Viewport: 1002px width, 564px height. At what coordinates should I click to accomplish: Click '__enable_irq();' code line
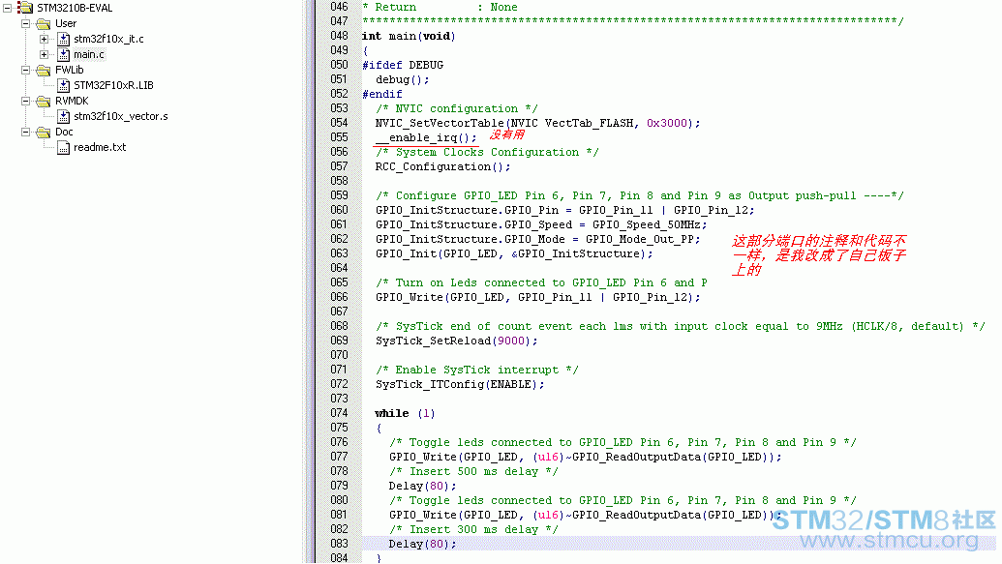pyautogui.click(x=426, y=138)
